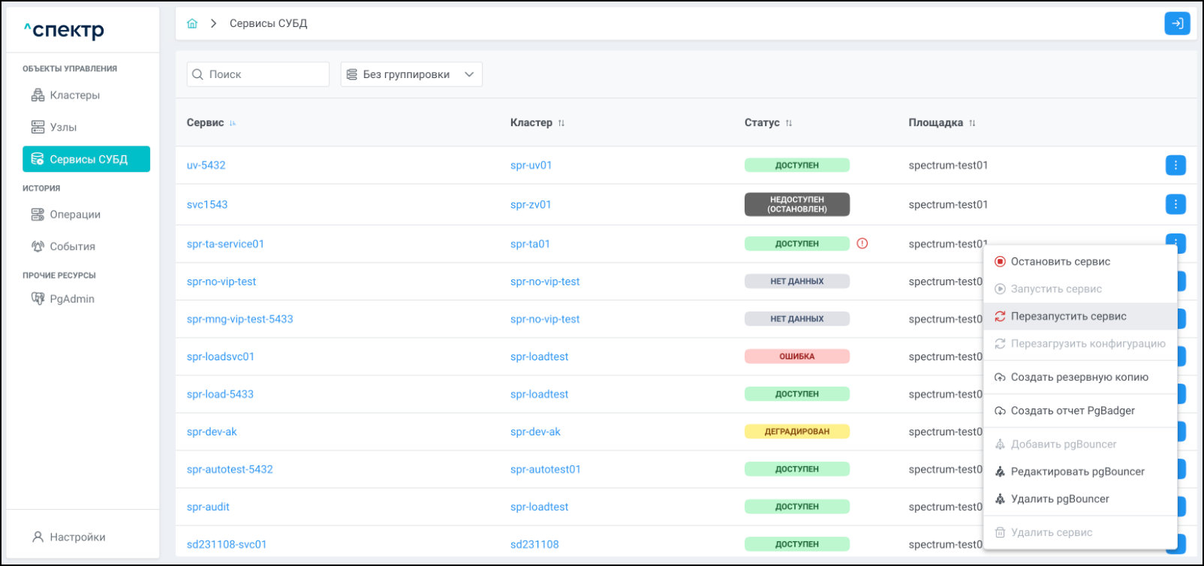
Task: Expand the Без группировки grouping dropdown
Action: point(411,74)
